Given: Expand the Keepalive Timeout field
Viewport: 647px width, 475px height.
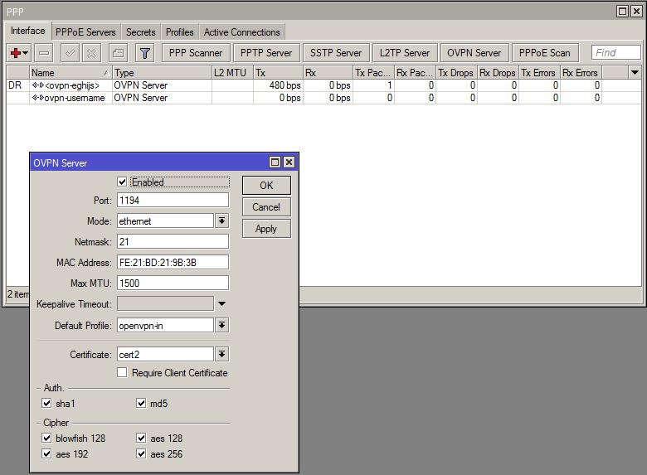Looking at the screenshot, I should tap(221, 304).
